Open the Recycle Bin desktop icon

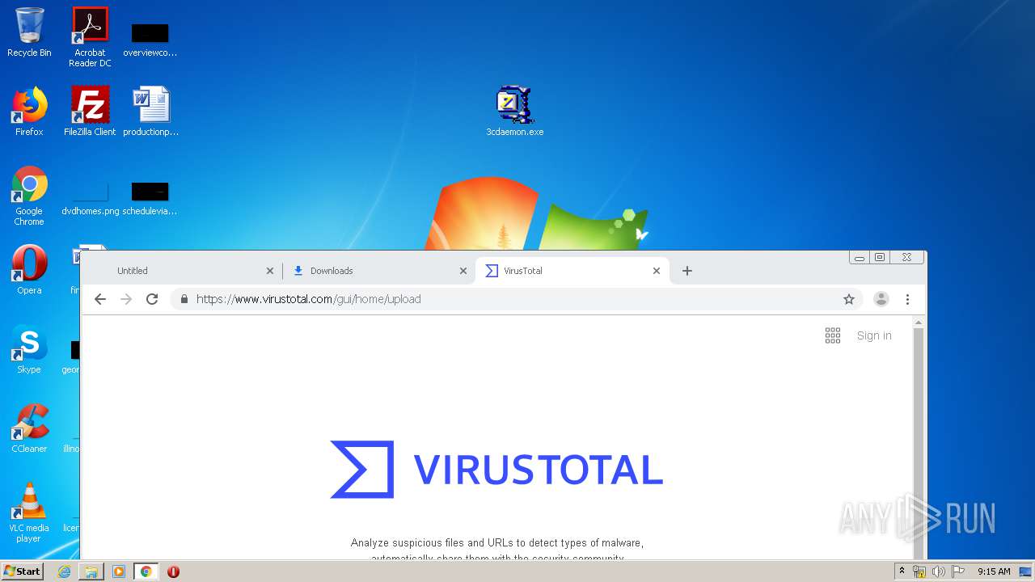pos(29,32)
